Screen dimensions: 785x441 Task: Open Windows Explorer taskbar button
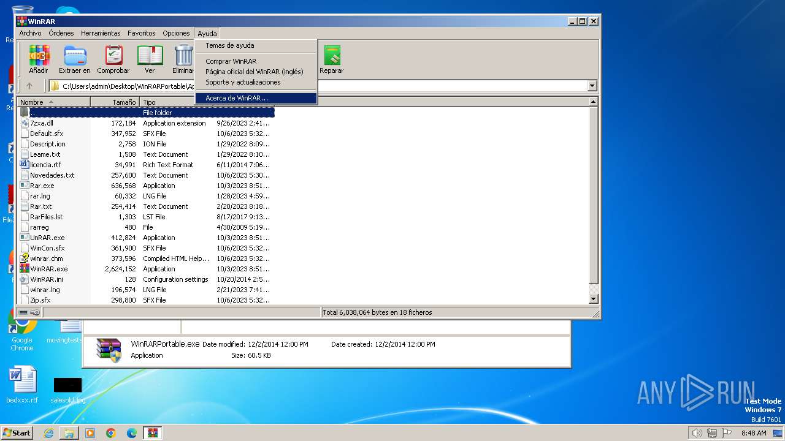click(x=69, y=433)
